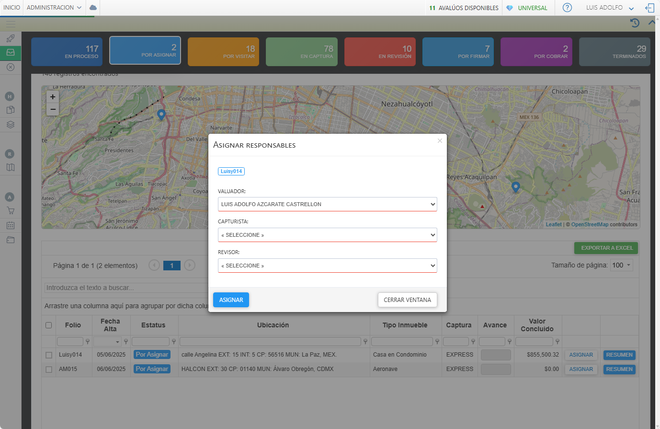Click the calendar icon in sidebar
Screen dimensions: 660x429
pos(11,225)
